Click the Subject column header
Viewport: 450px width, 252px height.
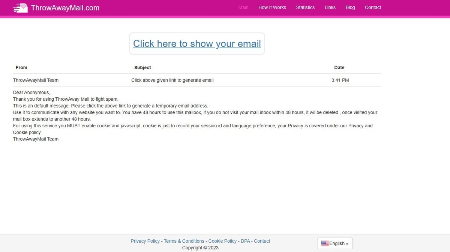pos(142,67)
